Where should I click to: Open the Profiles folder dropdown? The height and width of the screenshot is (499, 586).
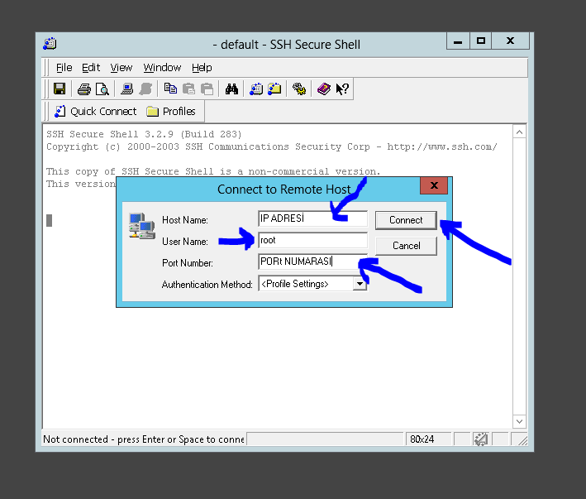pos(171,112)
